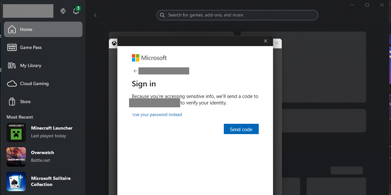Click the Game Pass badge icon
Viewport: 391px width, 195px height.
(12, 47)
